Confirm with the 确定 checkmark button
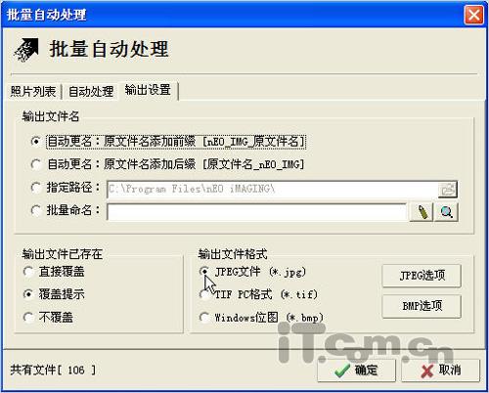Screen dimensions: 489x393 point(356,371)
